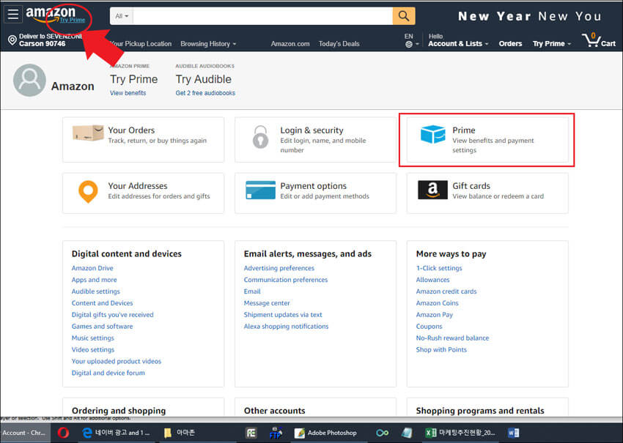Open the EN language selector
Screen dimensions: 623x443
pos(411,40)
